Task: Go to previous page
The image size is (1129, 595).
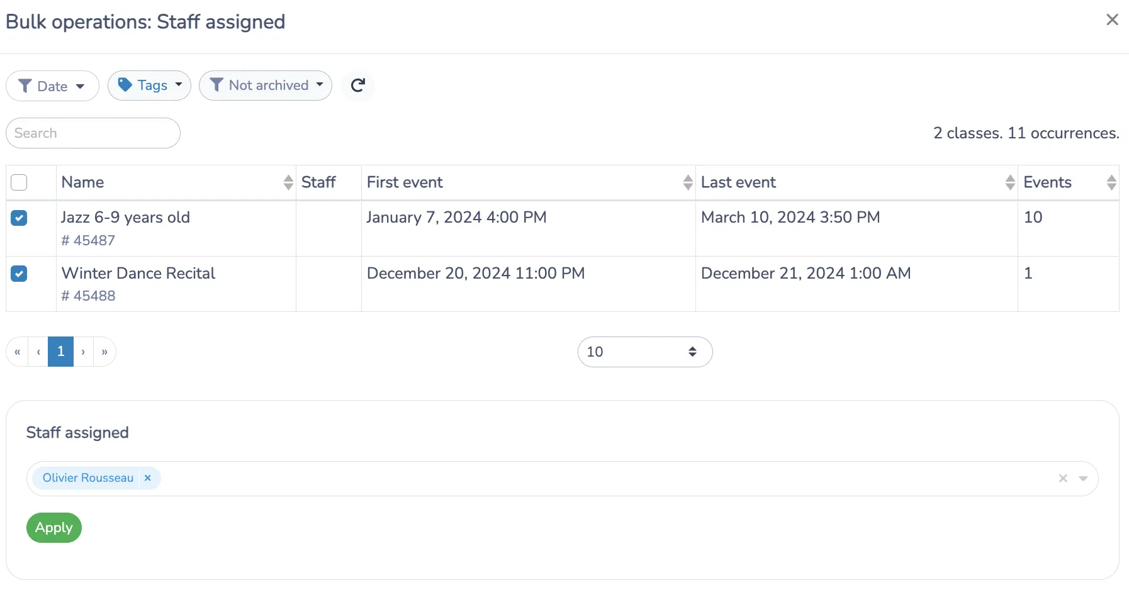Action: coord(38,352)
